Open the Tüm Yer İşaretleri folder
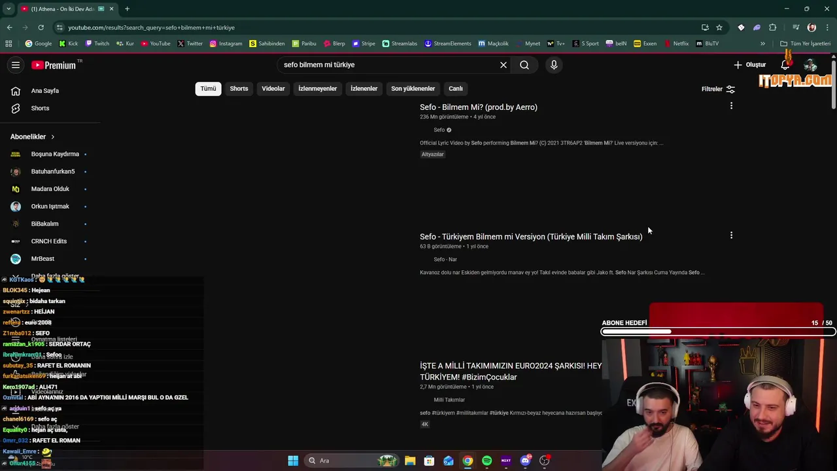Screen dimensions: 837x471 (x=806, y=43)
